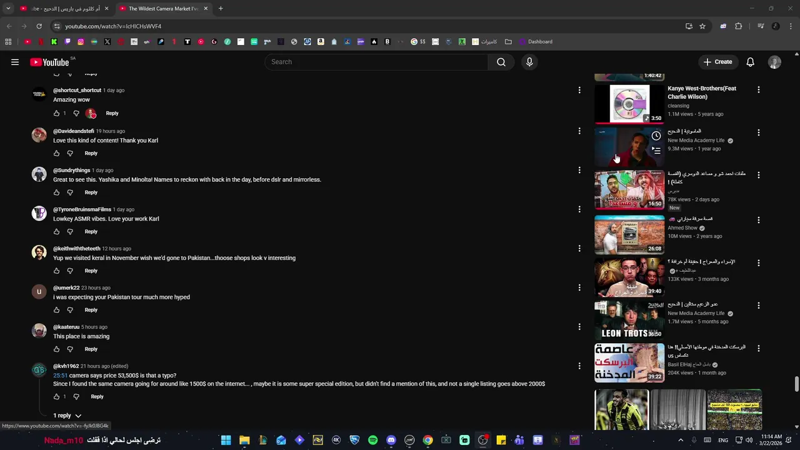Open File Explorer from taskbar
Image resolution: width=800 pixels, height=450 pixels.
point(244,440)
